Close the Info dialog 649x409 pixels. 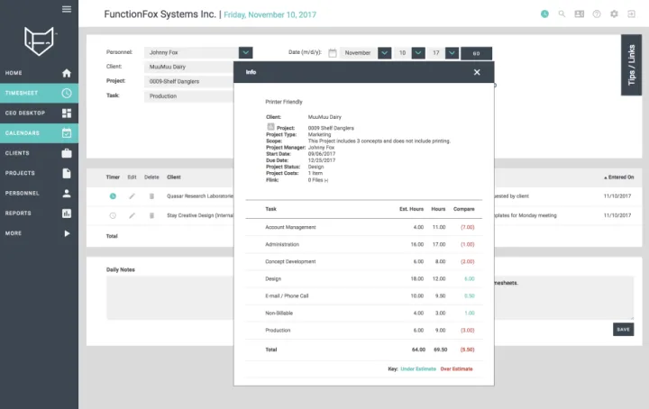click(477, 72)
